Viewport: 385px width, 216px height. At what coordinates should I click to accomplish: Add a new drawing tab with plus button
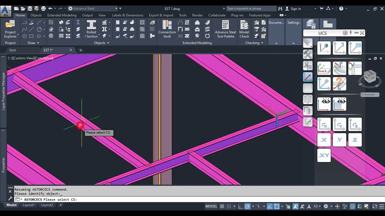click(81, 50)
